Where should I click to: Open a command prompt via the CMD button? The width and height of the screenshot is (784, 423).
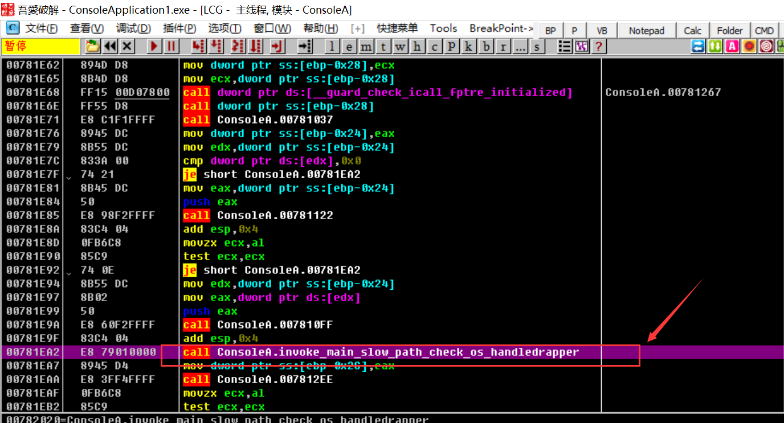765,31
